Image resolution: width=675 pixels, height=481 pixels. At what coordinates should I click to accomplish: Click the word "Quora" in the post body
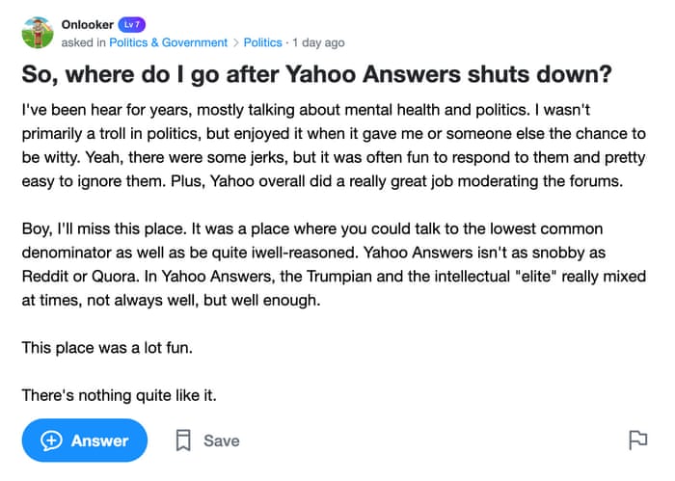[x=116, y=276]
